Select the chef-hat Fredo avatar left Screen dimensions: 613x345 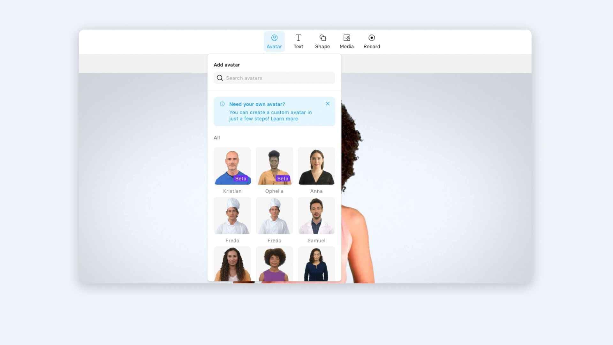coord(232,215)
